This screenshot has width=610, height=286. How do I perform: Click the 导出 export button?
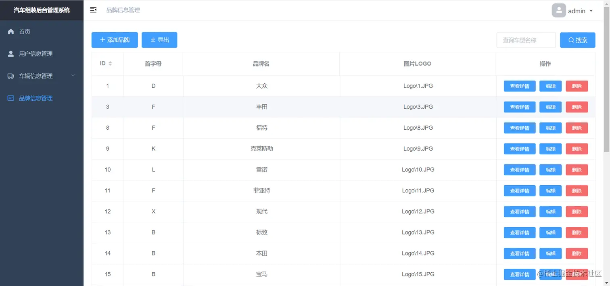(159, 40)
